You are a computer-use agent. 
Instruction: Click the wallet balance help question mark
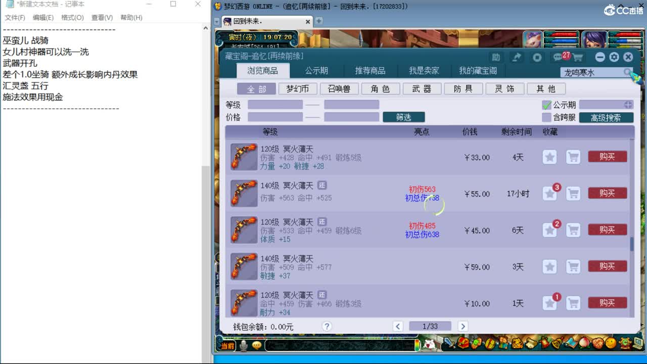pos(327,327)
